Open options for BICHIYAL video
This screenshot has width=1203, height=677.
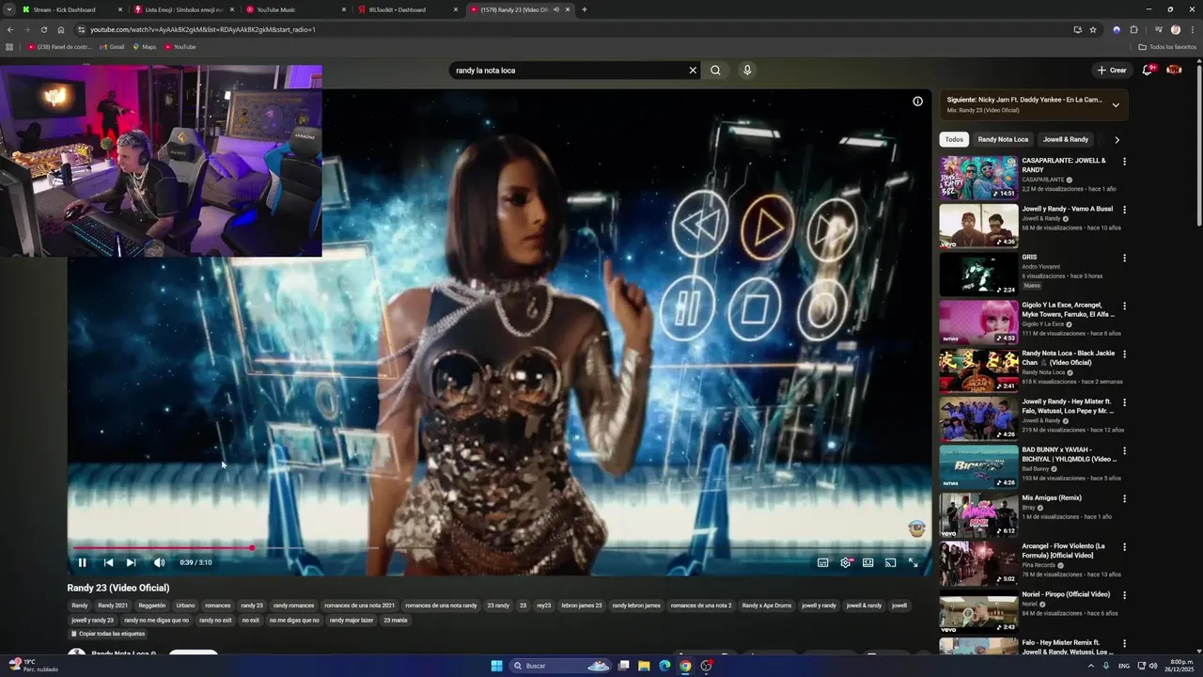pyautogui.click(x=1124, y=450)
